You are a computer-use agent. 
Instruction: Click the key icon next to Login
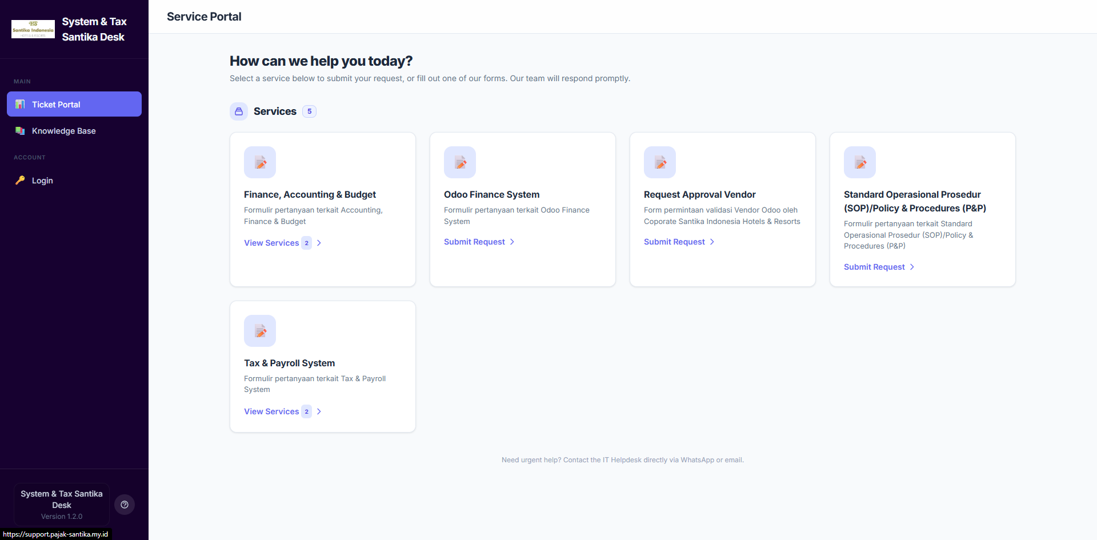(x=20, y=181)
